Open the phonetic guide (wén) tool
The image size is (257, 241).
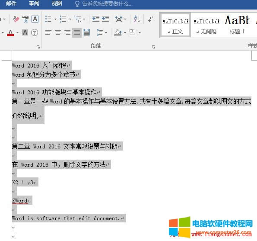click(x=25, y=19)
